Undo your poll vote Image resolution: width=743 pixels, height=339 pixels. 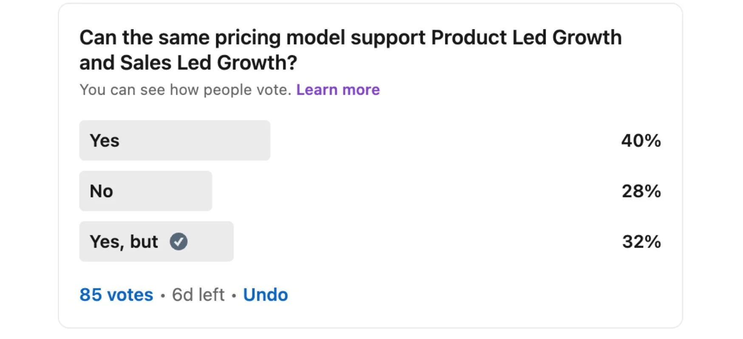coord(265,294)
